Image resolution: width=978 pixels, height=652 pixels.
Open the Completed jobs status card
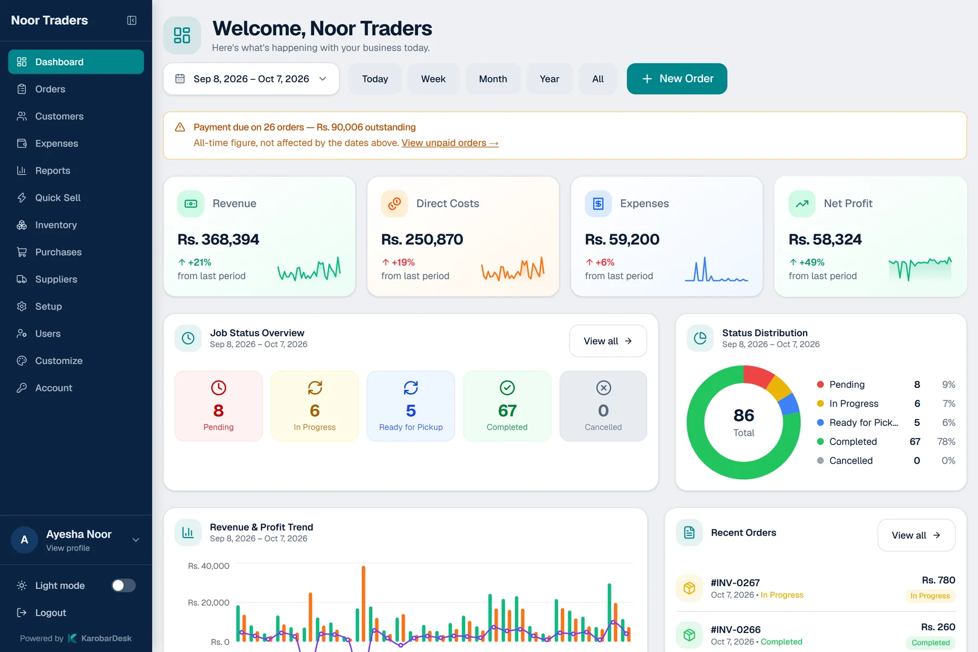pos(507,406)
